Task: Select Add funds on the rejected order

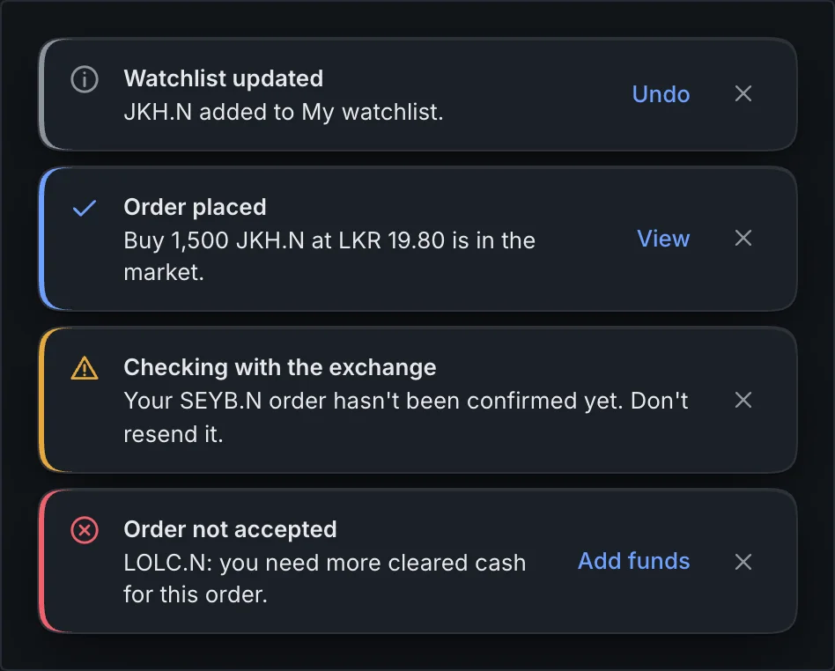Action: (633, 561)
